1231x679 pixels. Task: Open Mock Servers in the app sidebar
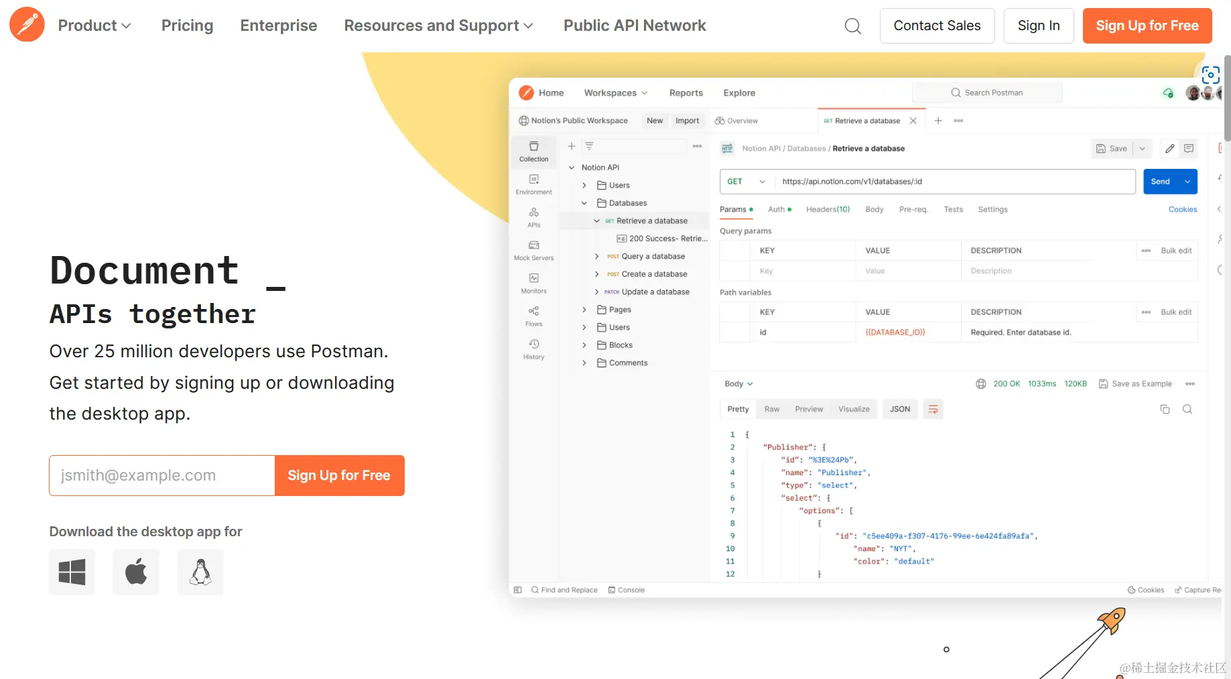point(533,250)
